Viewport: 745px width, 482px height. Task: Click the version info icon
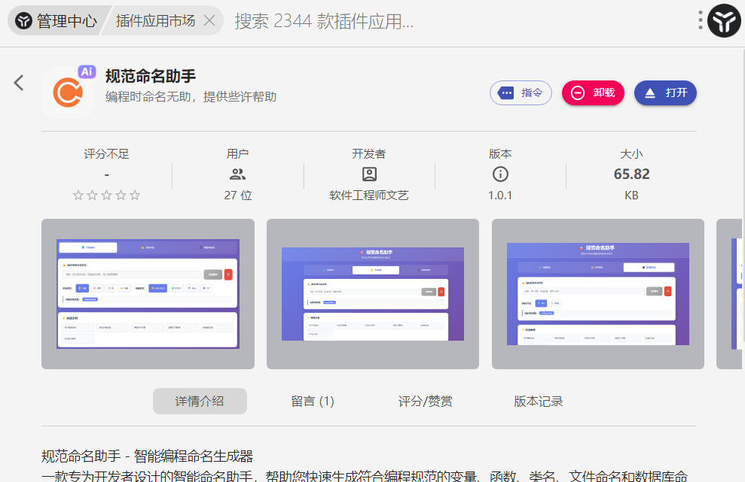[x=500, y=174]
